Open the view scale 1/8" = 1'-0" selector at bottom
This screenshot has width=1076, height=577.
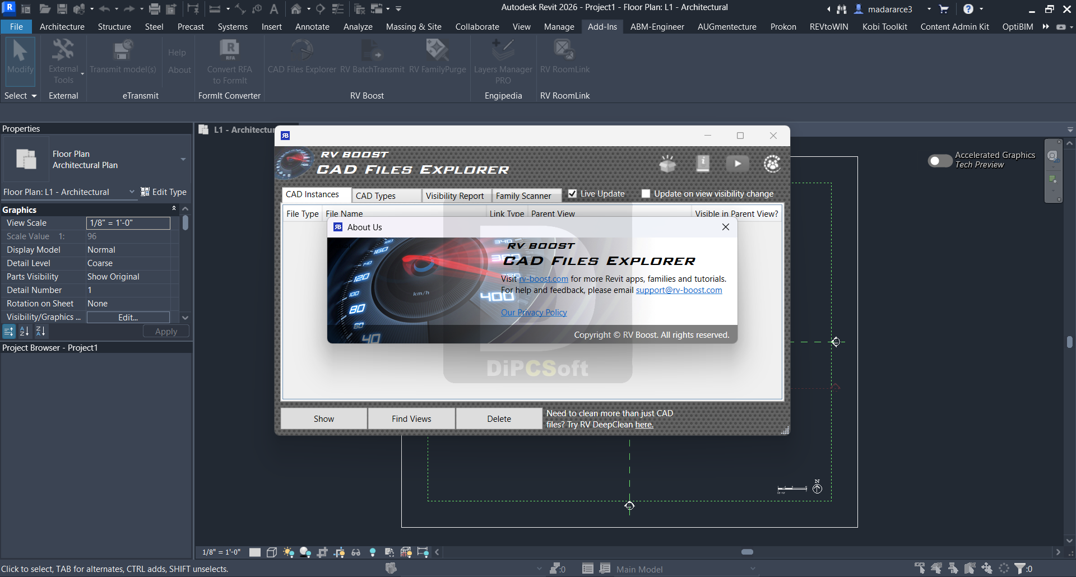221,552
